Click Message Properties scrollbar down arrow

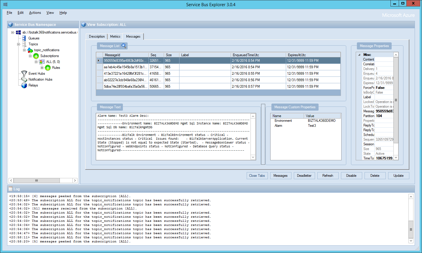coord(396,158)
